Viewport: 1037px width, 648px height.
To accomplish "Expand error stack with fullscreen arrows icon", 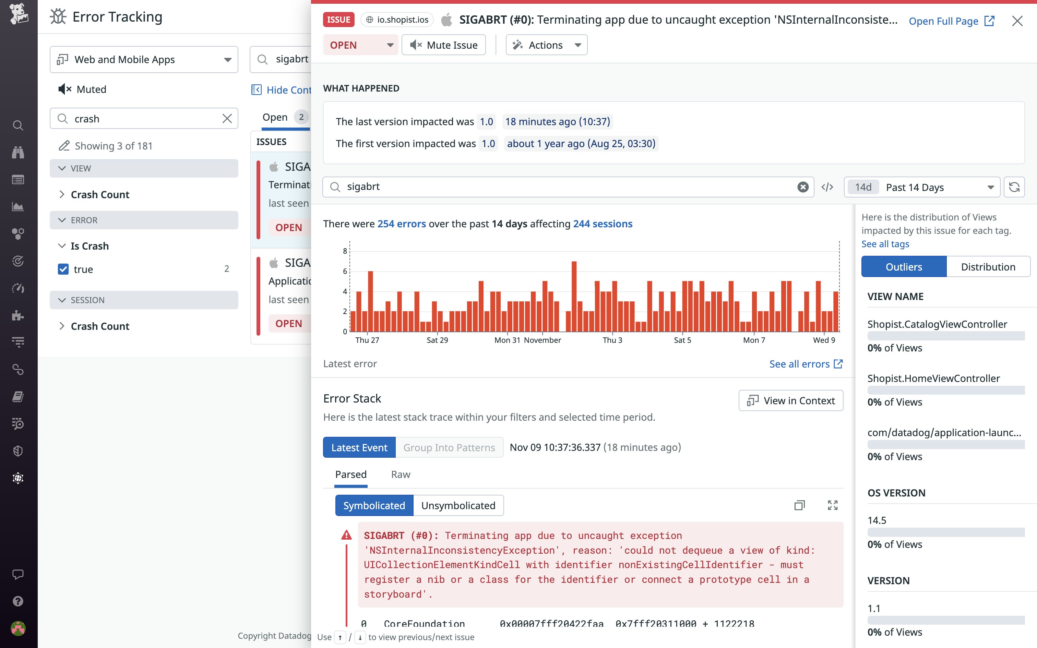I will 833,505.
